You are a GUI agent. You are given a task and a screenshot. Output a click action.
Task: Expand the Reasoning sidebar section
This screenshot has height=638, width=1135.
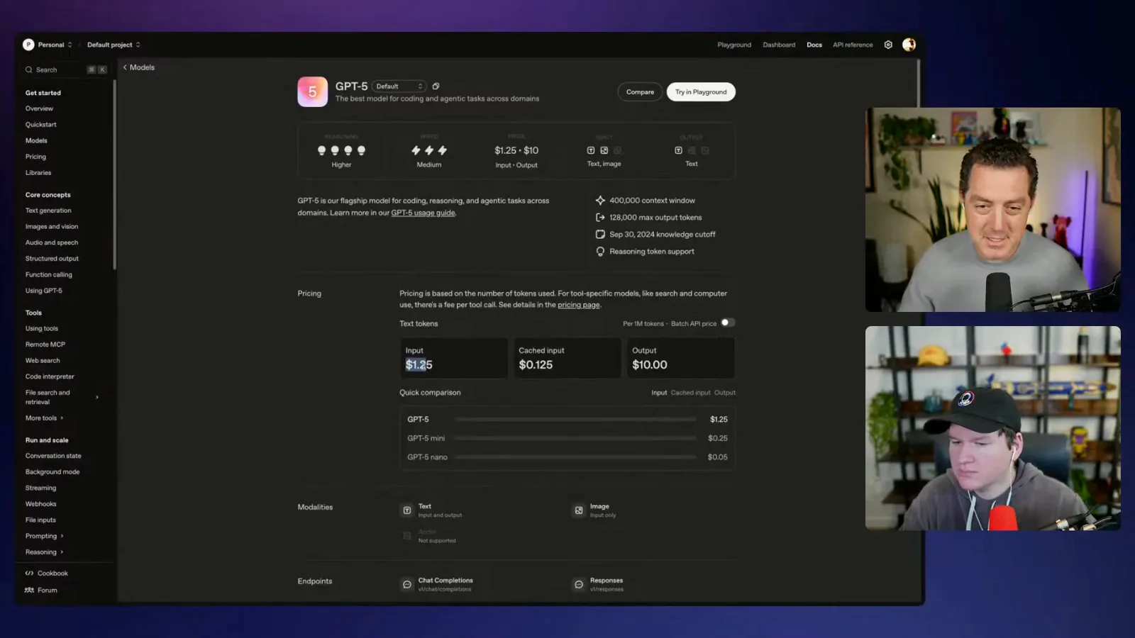click(x=45, y=552)
